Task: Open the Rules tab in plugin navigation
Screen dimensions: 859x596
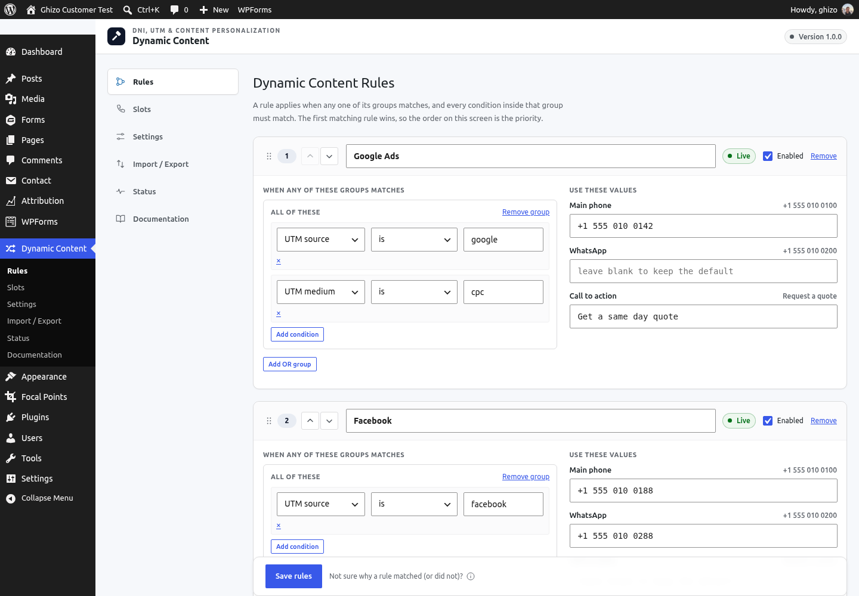Action: 173,82
